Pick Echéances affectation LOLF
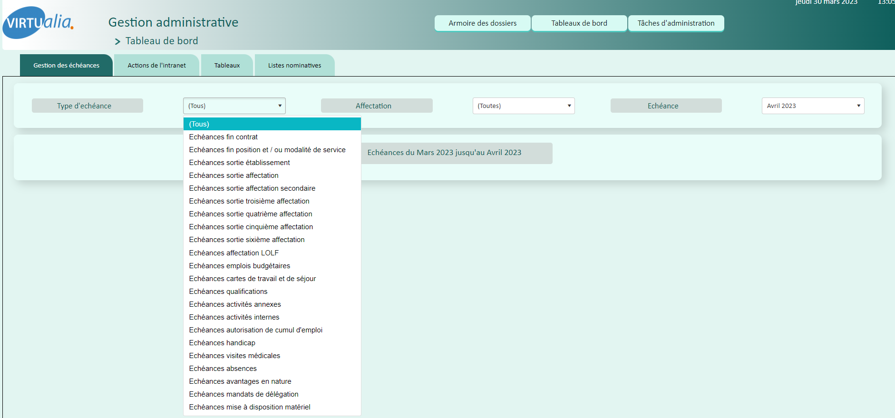Viewport: 895px width, 418px height. (233, 253)
